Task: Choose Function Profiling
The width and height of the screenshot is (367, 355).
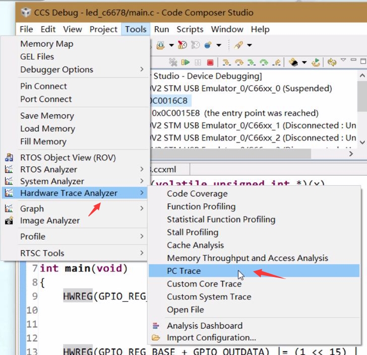Action: pos(254,206)
